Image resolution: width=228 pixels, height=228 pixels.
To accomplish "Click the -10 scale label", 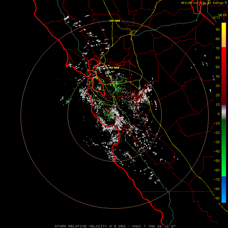I will click(x=217, y=123).
